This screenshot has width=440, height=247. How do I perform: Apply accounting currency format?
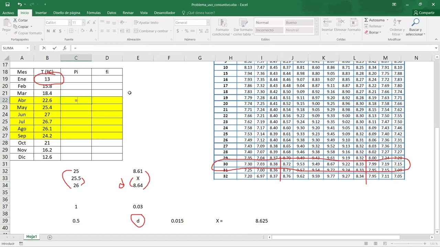[x=178, y=31]
